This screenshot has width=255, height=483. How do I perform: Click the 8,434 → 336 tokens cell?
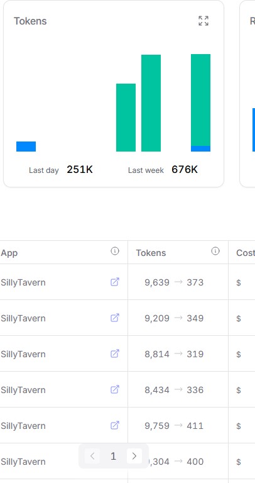[x=174, y=390]
